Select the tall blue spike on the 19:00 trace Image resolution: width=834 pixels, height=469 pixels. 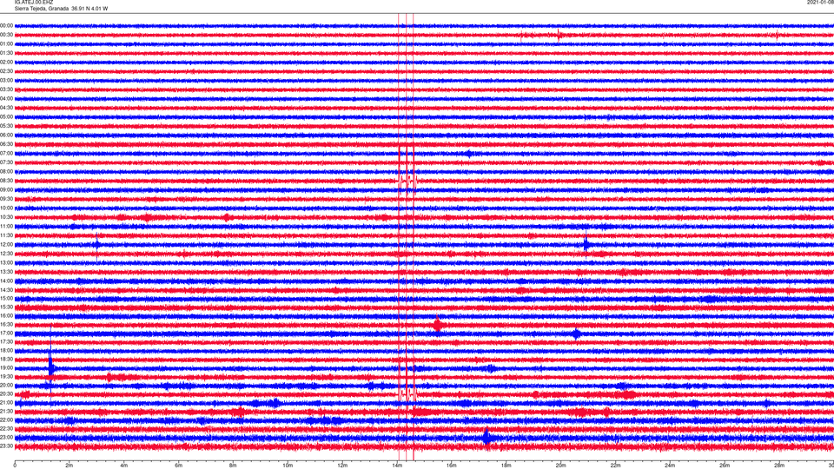tap(51, 367)
